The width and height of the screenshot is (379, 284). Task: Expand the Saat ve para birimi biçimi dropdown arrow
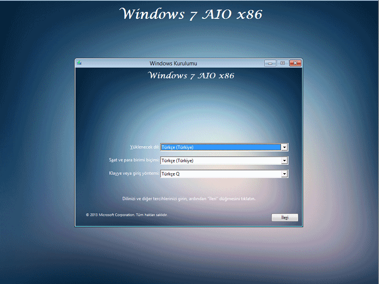click(284, 160)
